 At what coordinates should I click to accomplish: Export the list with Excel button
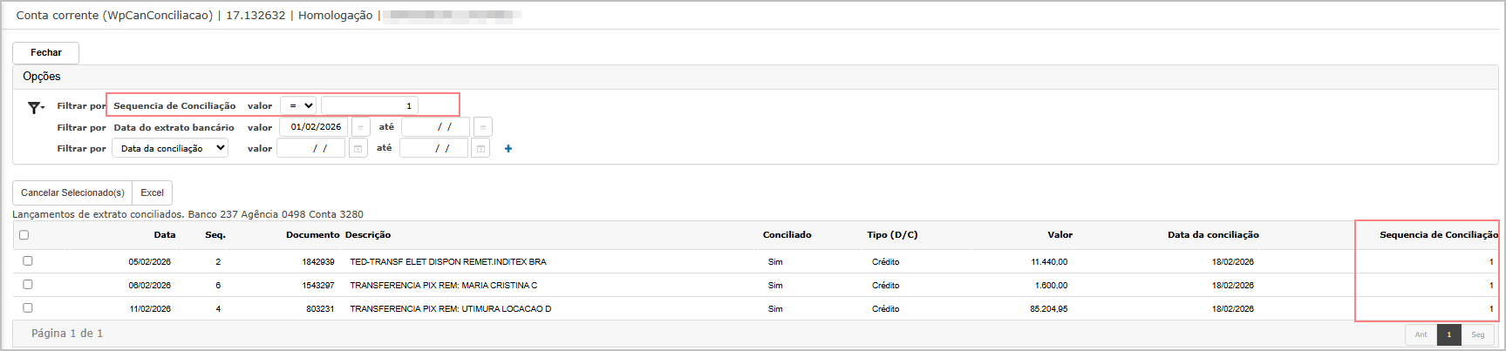(x=153, y=192)
